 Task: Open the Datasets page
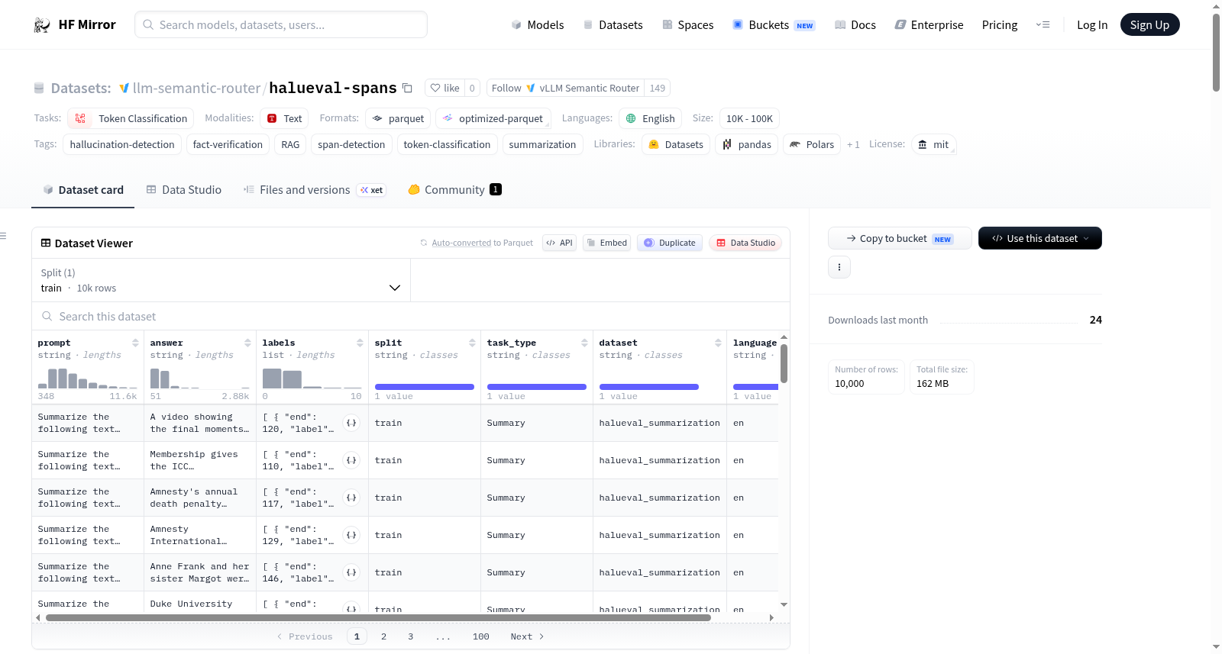(613, 24)
